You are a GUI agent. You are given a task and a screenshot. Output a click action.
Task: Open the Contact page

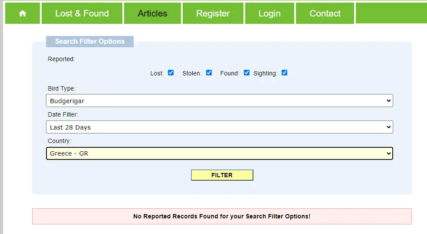(x=325, y=13)
